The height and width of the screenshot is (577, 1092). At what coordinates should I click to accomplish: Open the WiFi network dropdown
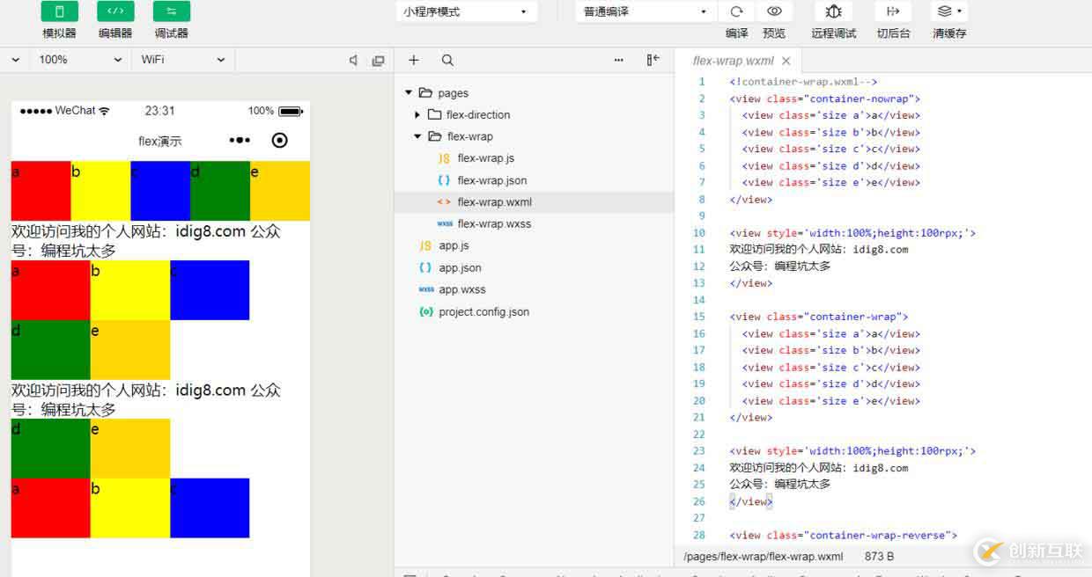coord(183,60)
